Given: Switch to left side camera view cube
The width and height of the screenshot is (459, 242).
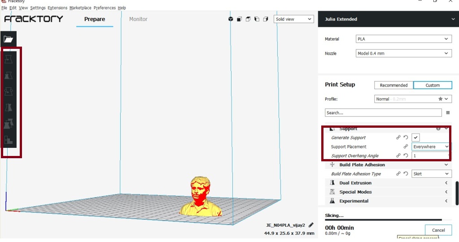Looking at the screenshot, I should [257, 19].
